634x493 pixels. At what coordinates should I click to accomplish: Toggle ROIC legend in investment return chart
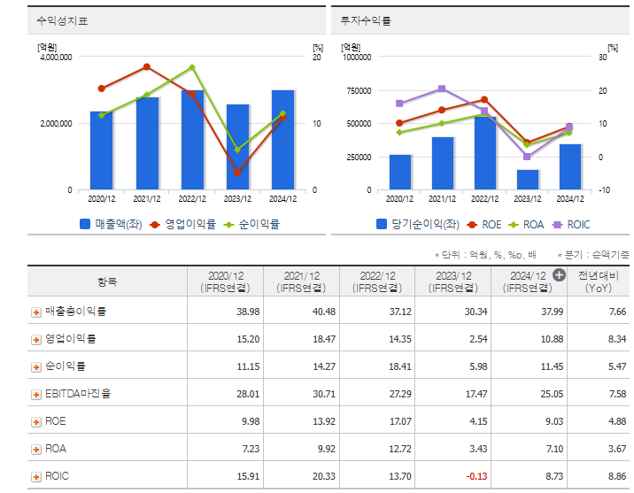pos(571,224)
